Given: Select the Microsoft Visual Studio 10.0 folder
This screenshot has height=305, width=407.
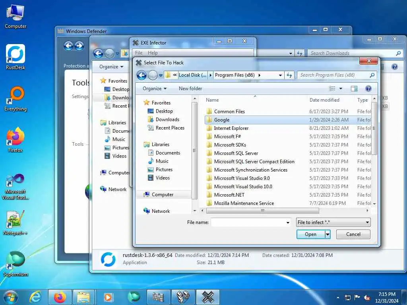Looking at the screenshot, I should tap(288, 187).
